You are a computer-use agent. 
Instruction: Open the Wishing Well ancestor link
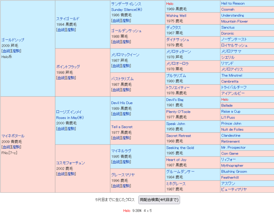coord(176,15)
